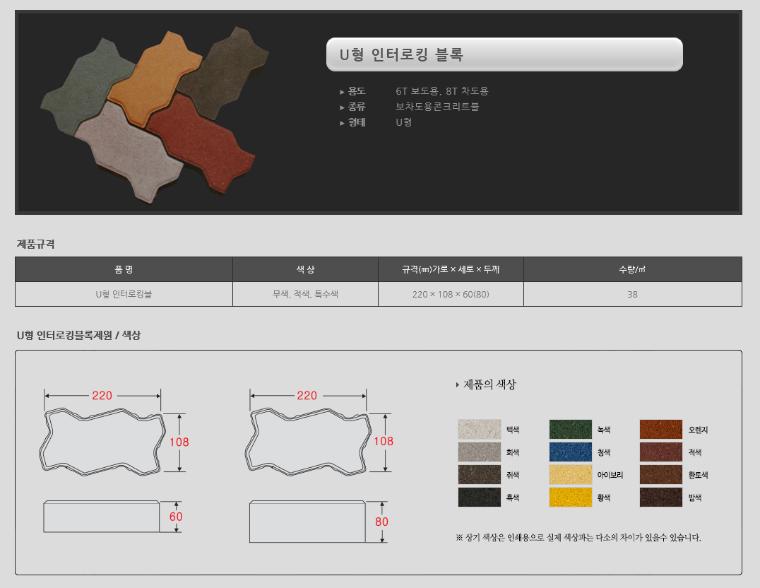
Task: Pick the 아이보리 ivory color swatch
Action: (570, 475)
